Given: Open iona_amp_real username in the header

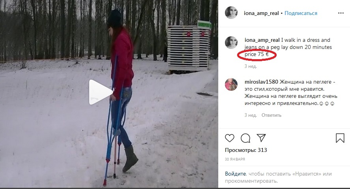Looking at the screenshot, I should [261, 13].
